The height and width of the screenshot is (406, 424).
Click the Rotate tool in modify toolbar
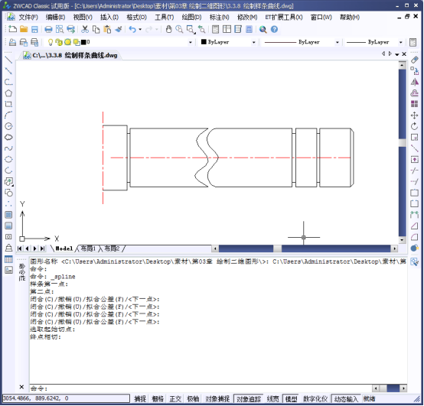point(414,126)
